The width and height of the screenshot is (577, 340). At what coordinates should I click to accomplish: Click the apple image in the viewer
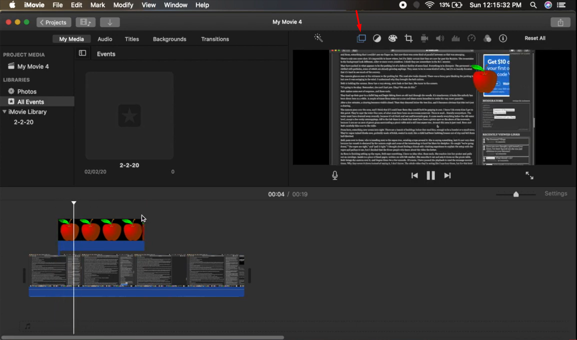(x=484, y=78)
